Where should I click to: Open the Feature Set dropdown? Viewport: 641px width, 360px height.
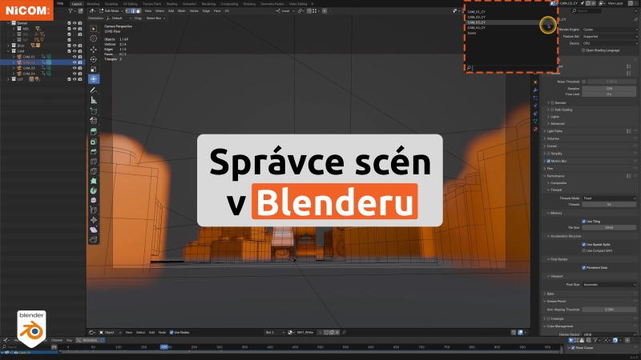(x=610, y=36)
